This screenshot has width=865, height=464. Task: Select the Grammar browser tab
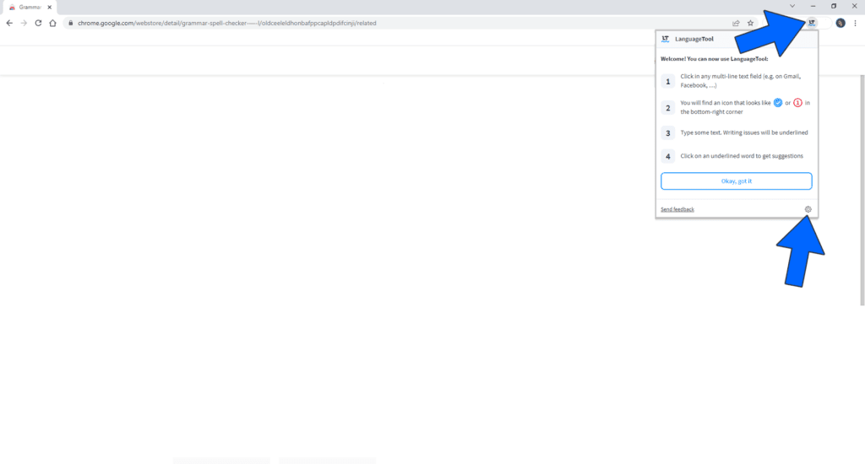pyautogui.click(x=30, y=7)
